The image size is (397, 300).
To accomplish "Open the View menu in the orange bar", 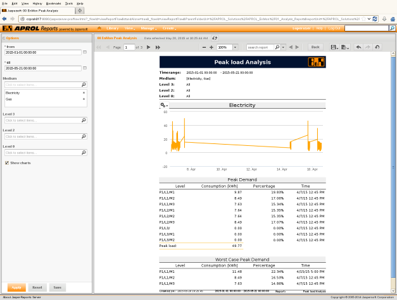I will pyautogui.click(x=130, y=28).
